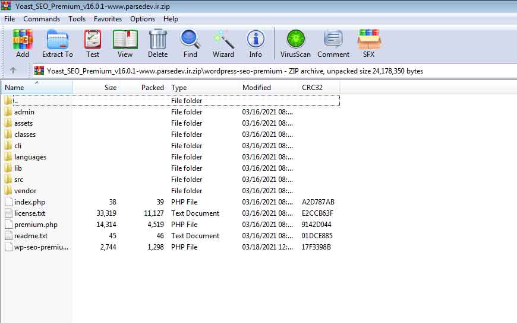Image resolution: width=517 pixels, height=323 pixels.
Task: Open the File menu
Action: (10, 19)
